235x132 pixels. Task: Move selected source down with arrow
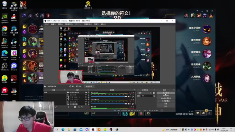click(82, 107)
